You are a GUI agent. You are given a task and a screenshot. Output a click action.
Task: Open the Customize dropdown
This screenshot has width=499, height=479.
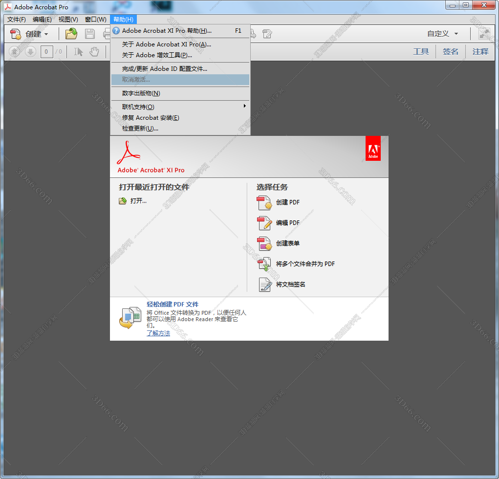[x=443, y=34]
